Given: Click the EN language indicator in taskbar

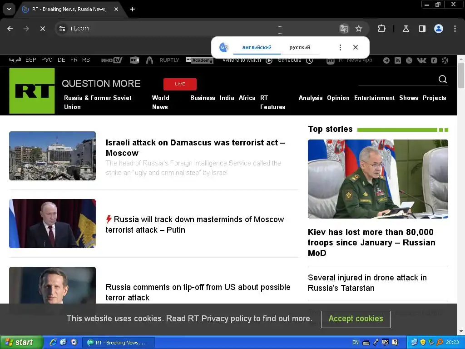Looking at the screenshot, I should tap(355, 342).
